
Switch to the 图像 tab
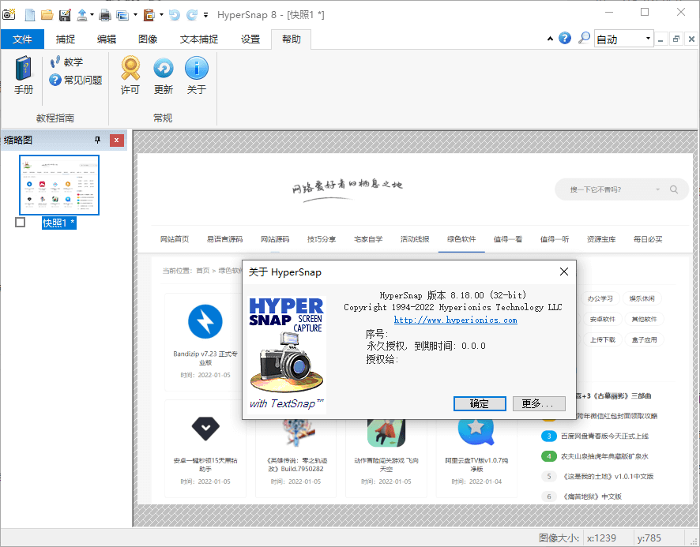148,39
